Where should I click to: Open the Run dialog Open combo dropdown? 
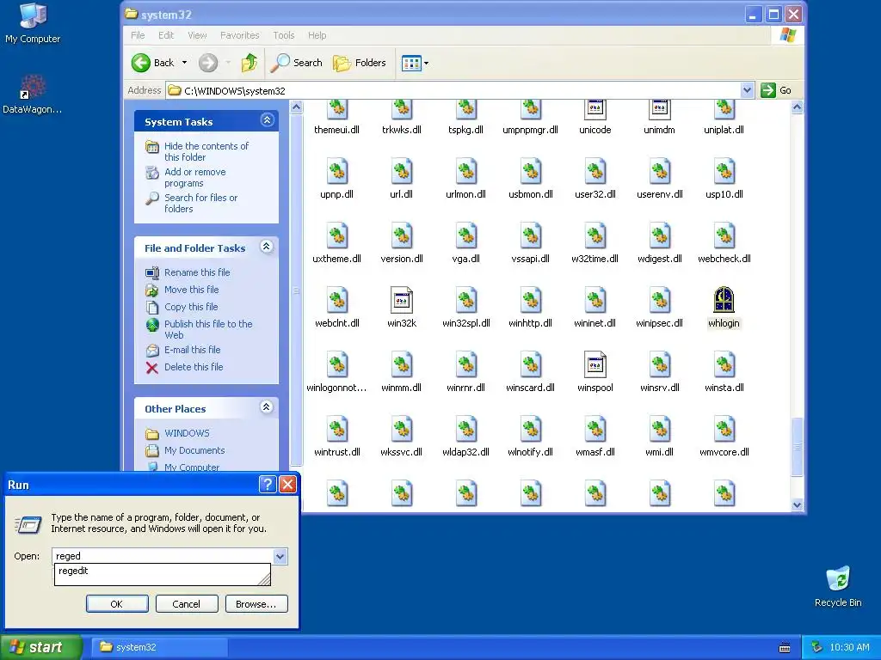(x=280, y=556)
